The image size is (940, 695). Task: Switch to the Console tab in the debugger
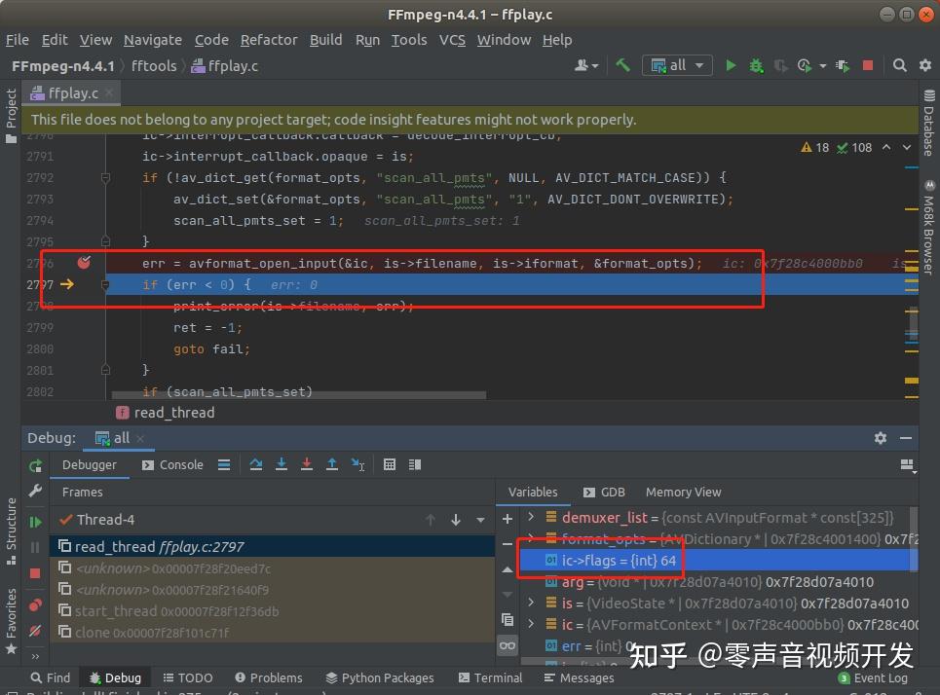coord(178,464)
